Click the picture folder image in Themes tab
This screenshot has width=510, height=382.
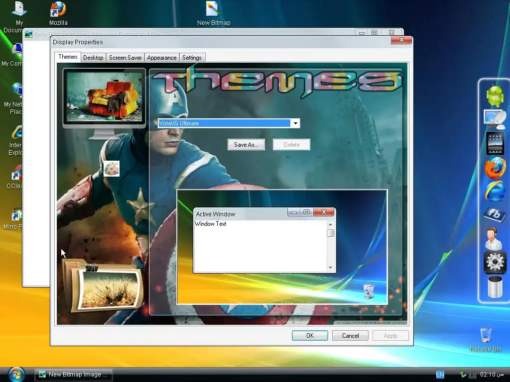[x=104, y=286]
